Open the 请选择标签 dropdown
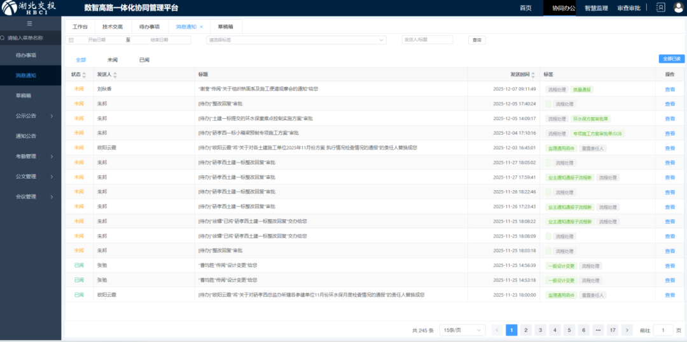Viewport: 687px width, 342px height. point(296,40)
